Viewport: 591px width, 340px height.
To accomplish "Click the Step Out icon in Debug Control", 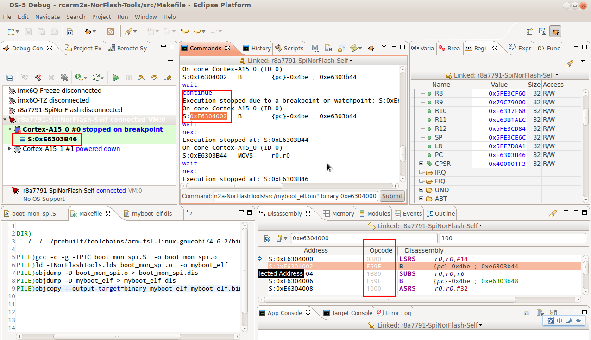I will [168, 78].
